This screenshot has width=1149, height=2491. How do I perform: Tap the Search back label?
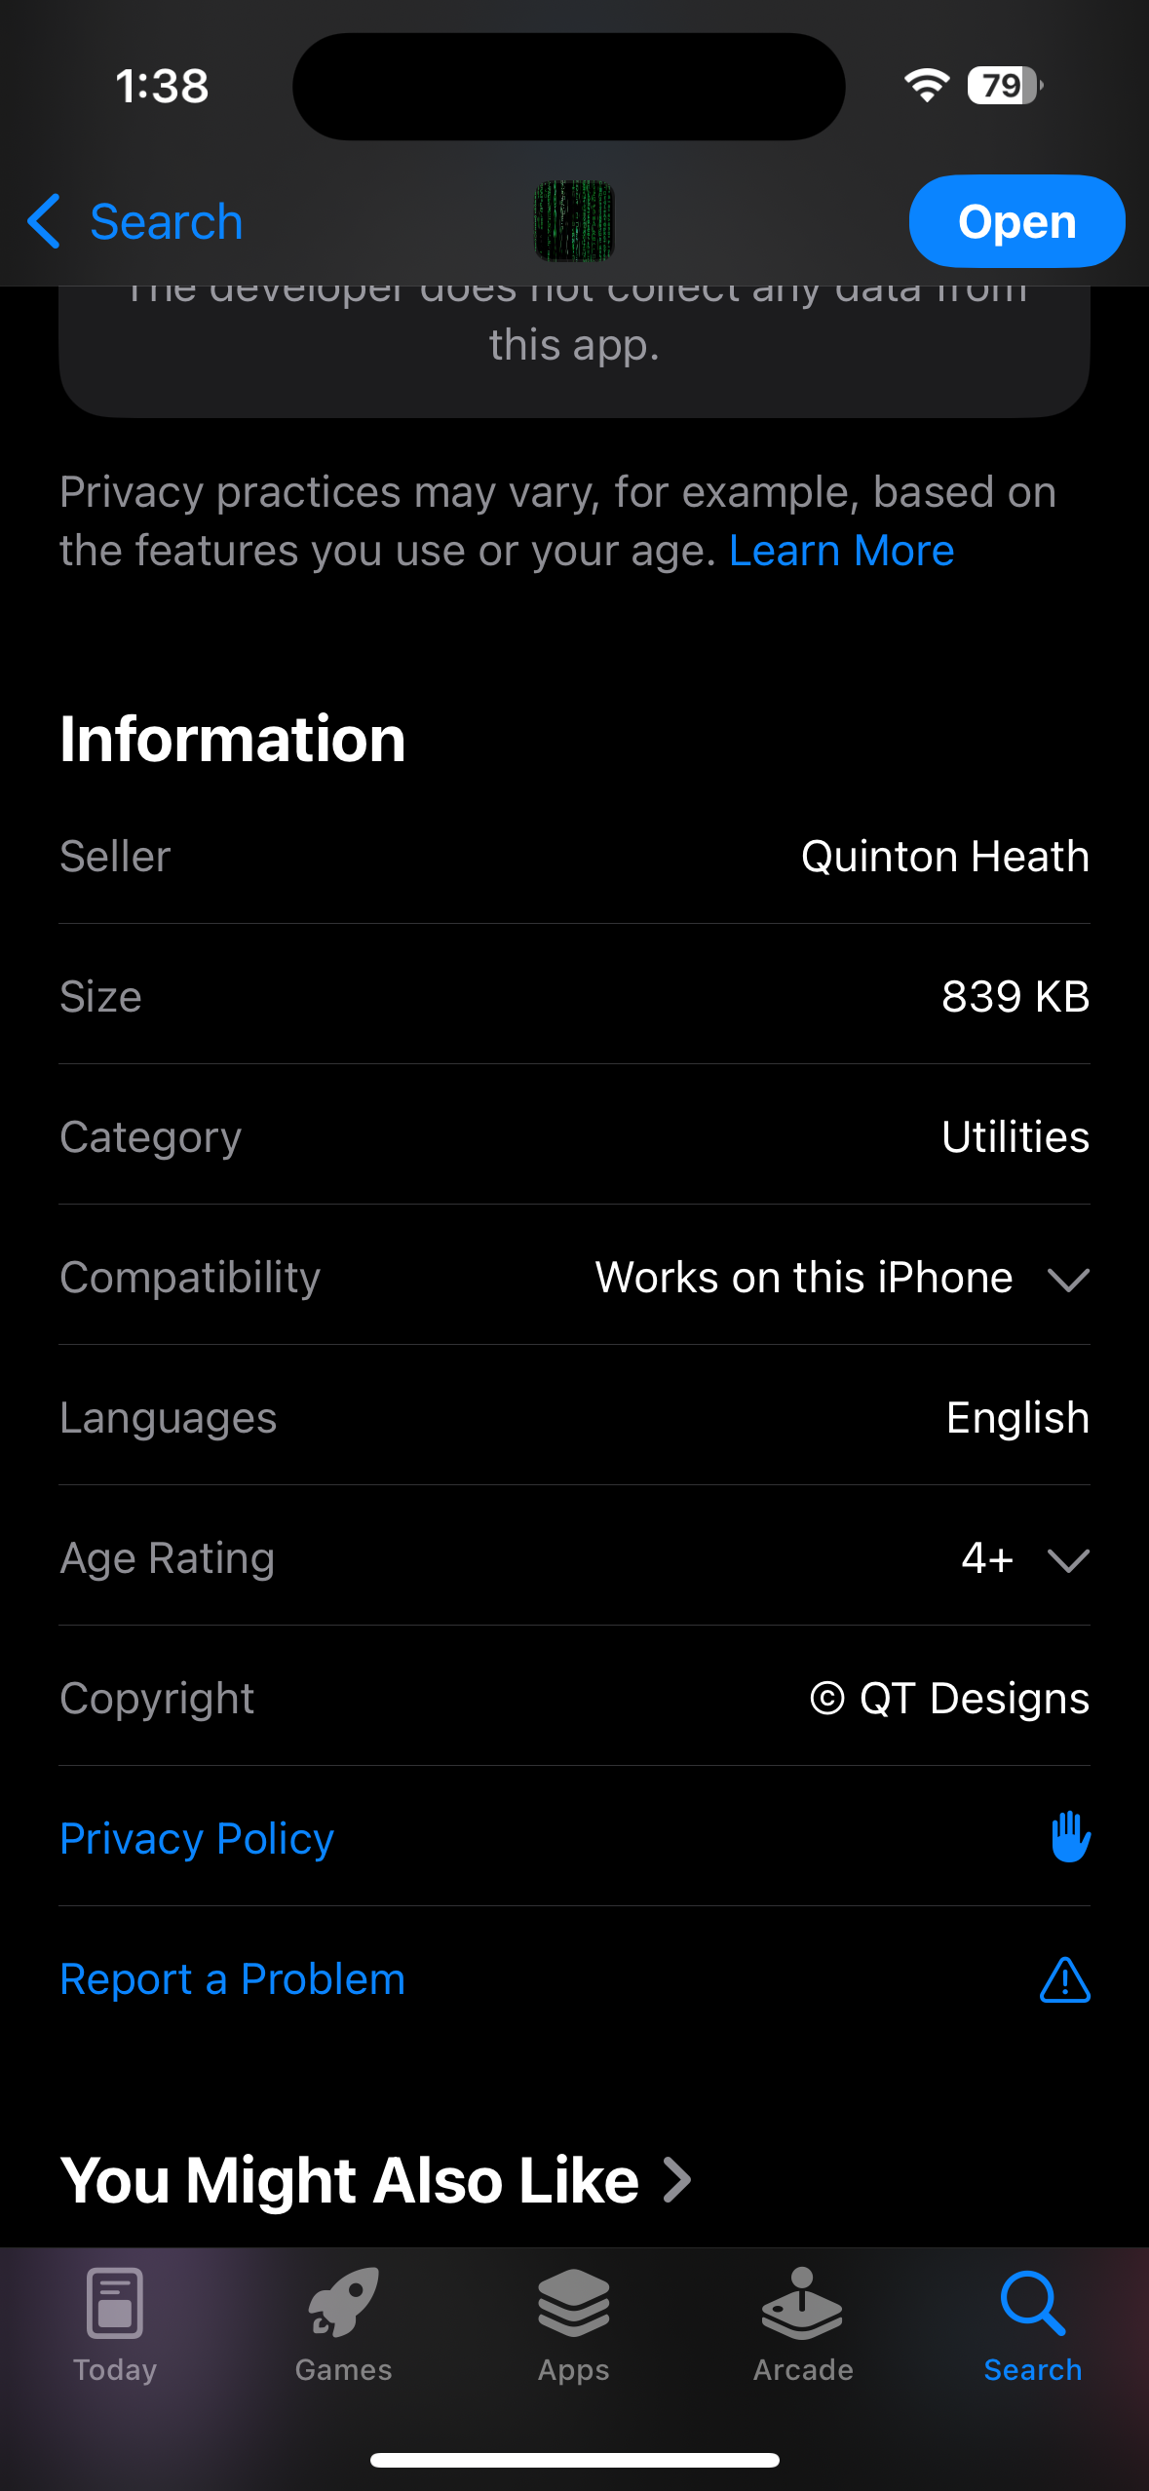click(166, 222)
